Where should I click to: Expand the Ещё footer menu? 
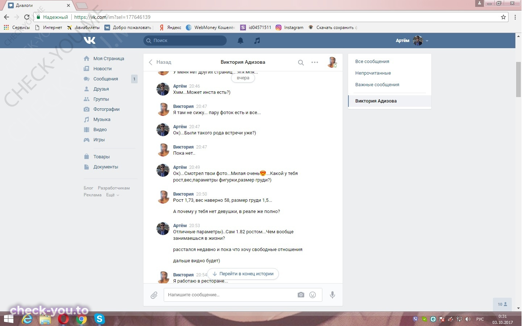tap(112, 195)
